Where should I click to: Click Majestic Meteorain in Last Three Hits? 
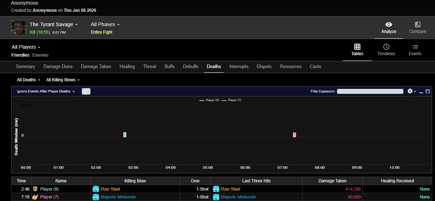point(239,197)
